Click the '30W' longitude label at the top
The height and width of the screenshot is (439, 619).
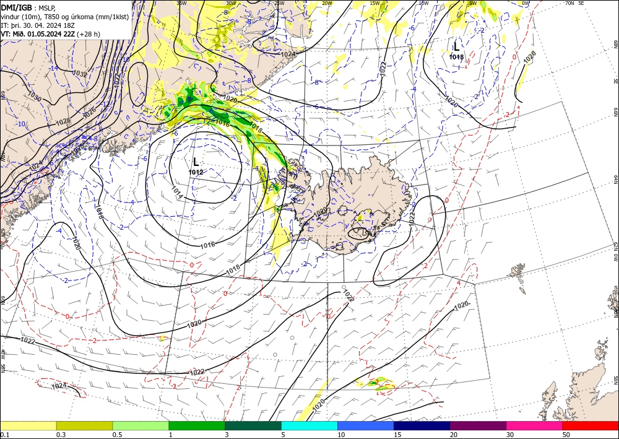[x=232, y=3]
